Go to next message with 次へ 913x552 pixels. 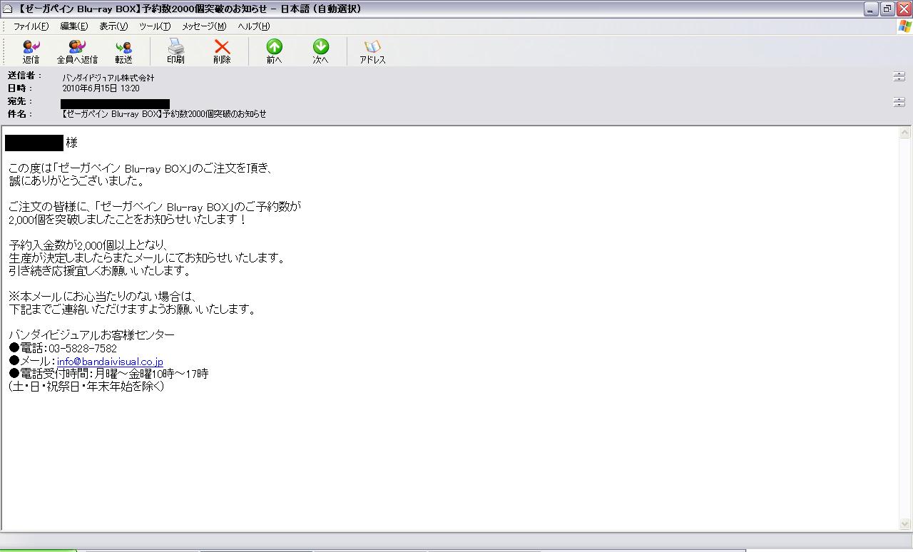click(320, 51)
